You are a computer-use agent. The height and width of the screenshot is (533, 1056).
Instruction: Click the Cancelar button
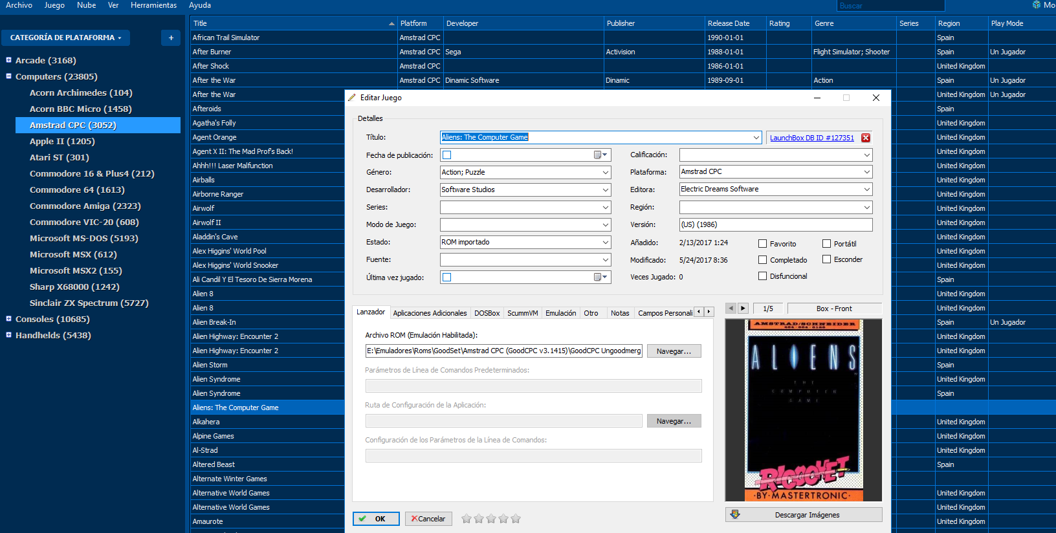pos(428,519)
